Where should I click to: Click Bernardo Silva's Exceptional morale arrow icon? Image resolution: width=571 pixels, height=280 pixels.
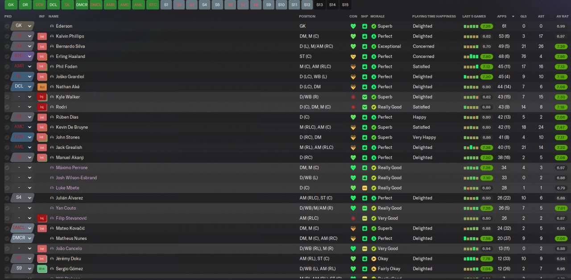click(374, 46)
